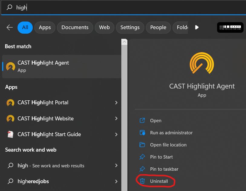The height and width of the screenshot is (191, 246).
Task: Click the CAST company logo badge
Action: click(230, 28)
